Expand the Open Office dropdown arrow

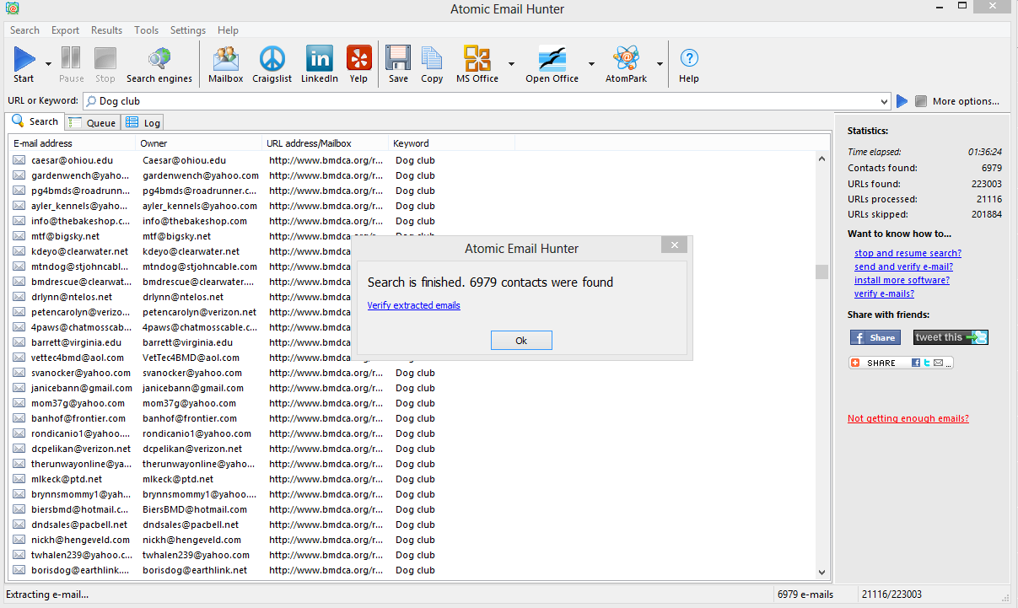591,64
